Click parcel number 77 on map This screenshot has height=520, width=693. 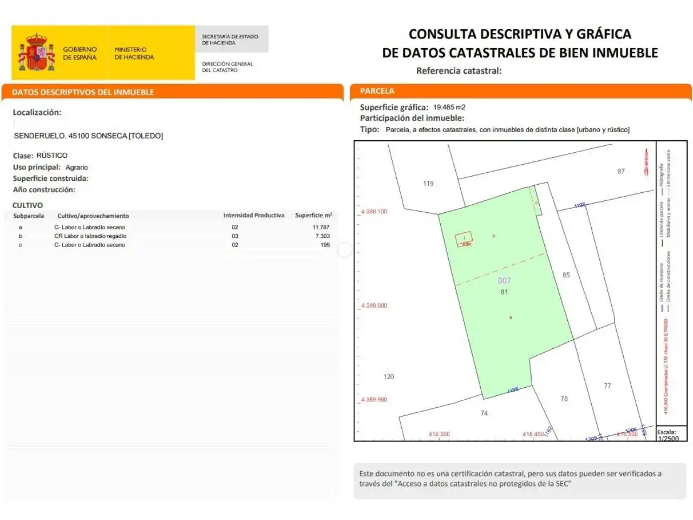tap(607, 386)
